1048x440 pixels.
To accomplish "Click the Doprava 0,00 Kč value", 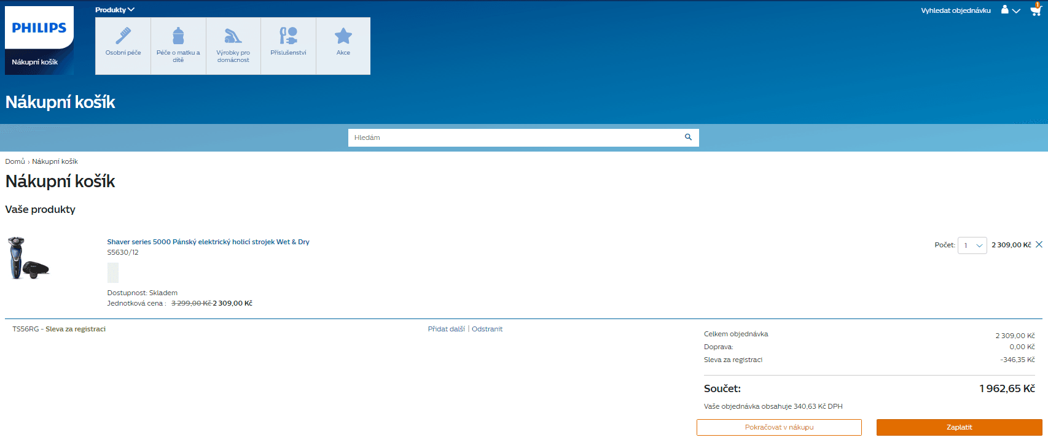I will 1022,347.
